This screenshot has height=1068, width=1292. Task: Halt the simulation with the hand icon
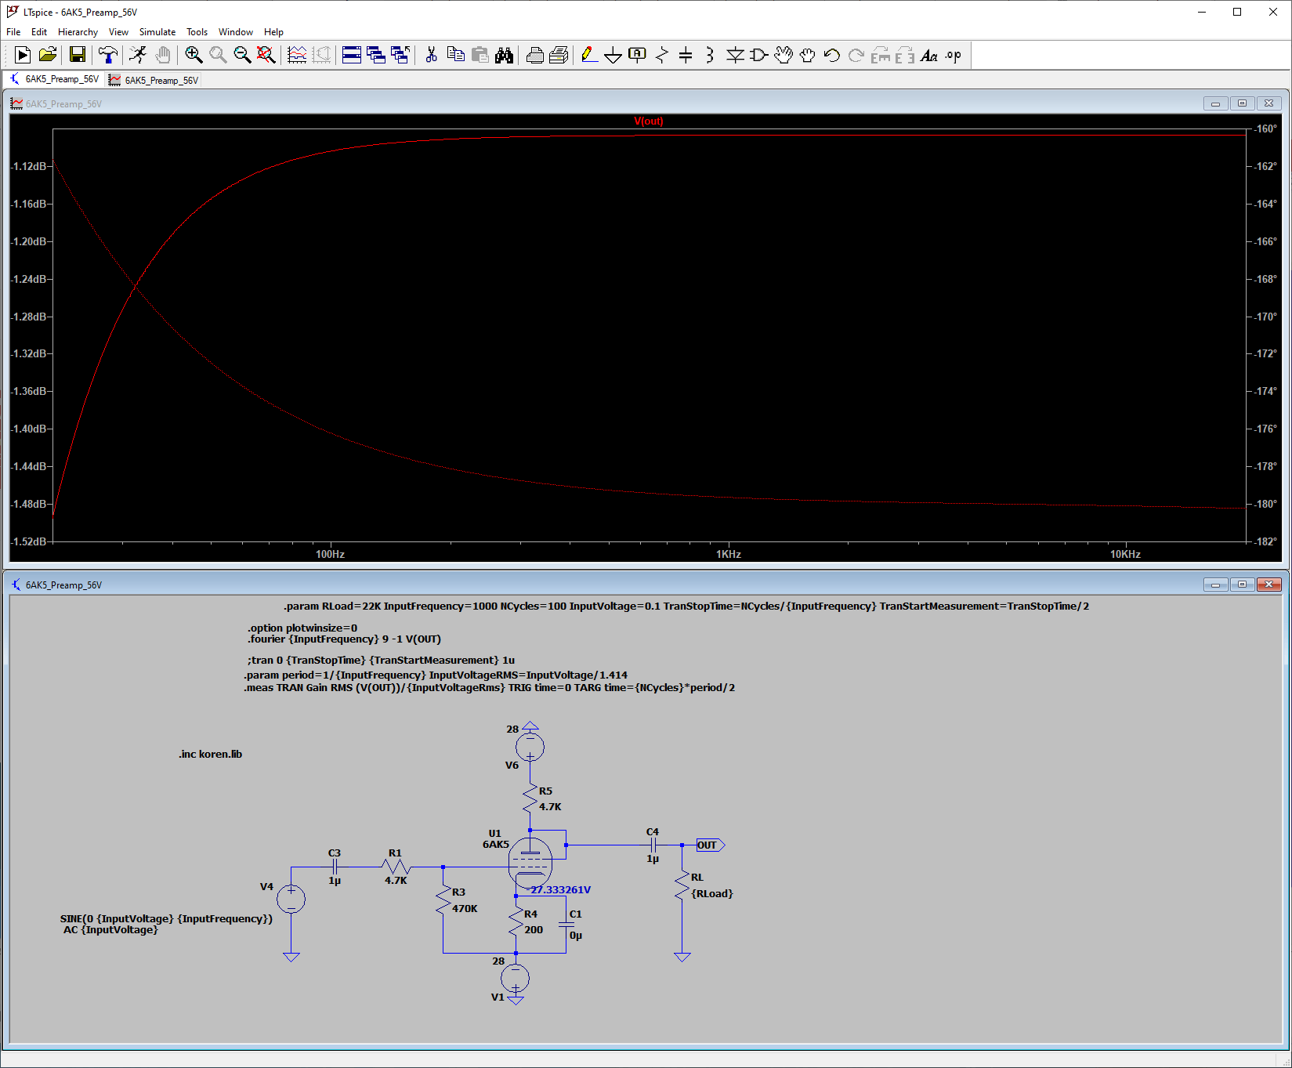(x=162, y=55)
